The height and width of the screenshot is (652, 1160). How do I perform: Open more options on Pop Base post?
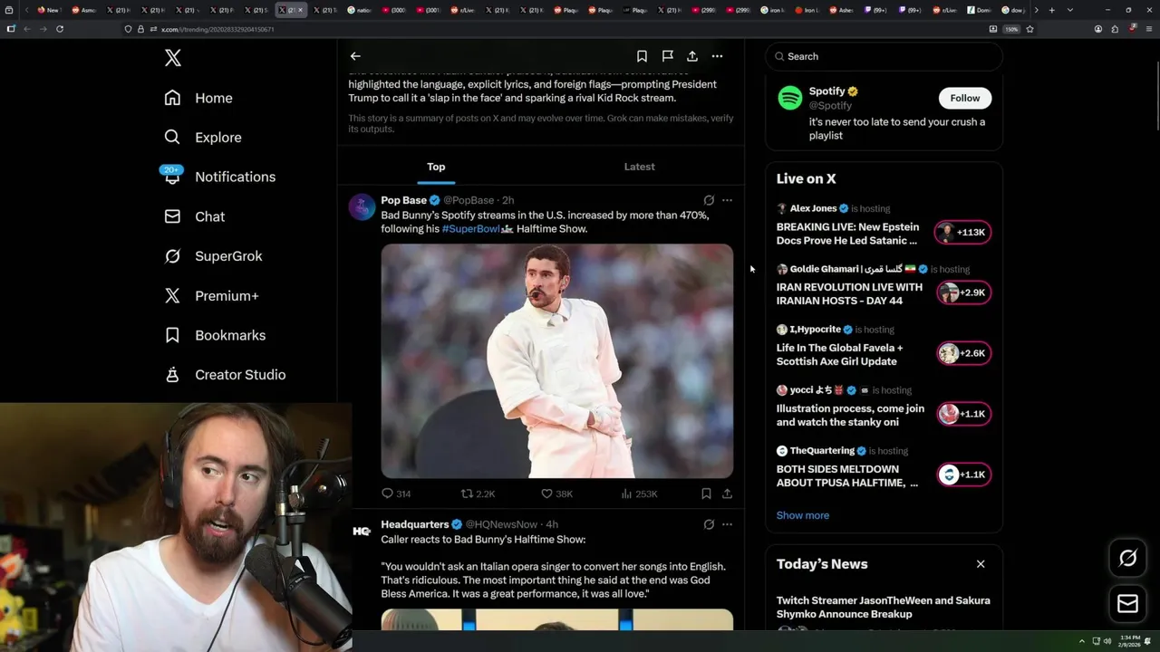(x=727, y=200)
